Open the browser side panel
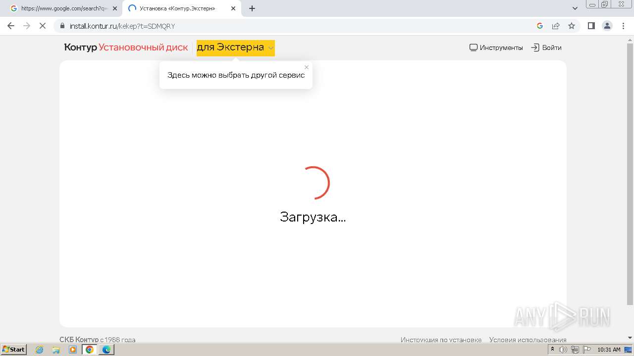The image size is (634, 356). click(591, 26)
